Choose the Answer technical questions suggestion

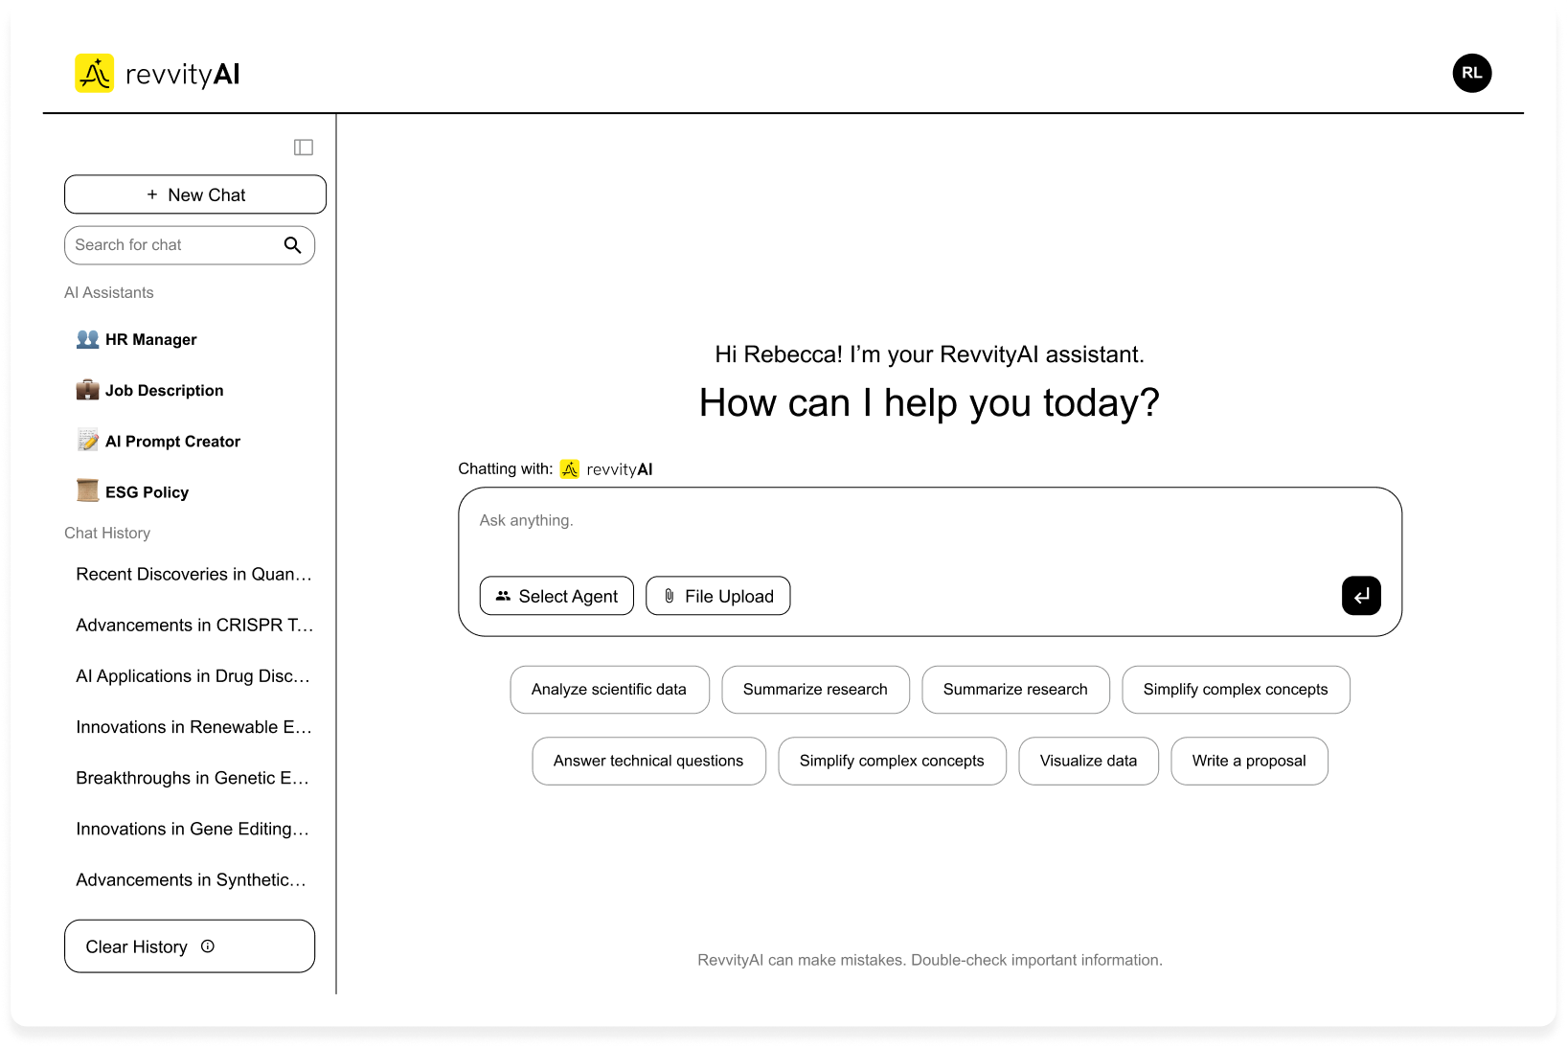648,761
